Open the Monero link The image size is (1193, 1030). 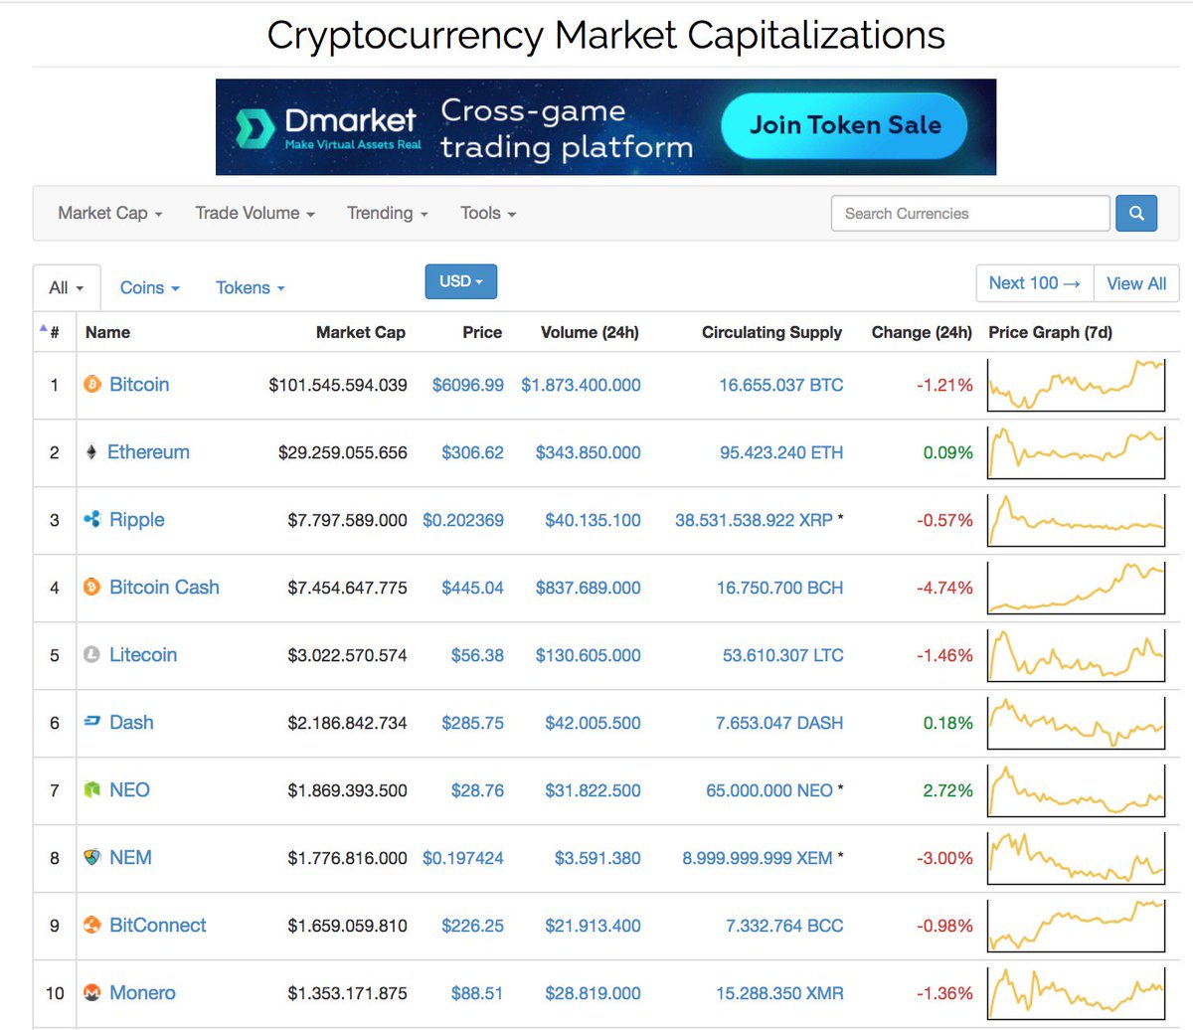click(x=142, y=992)
